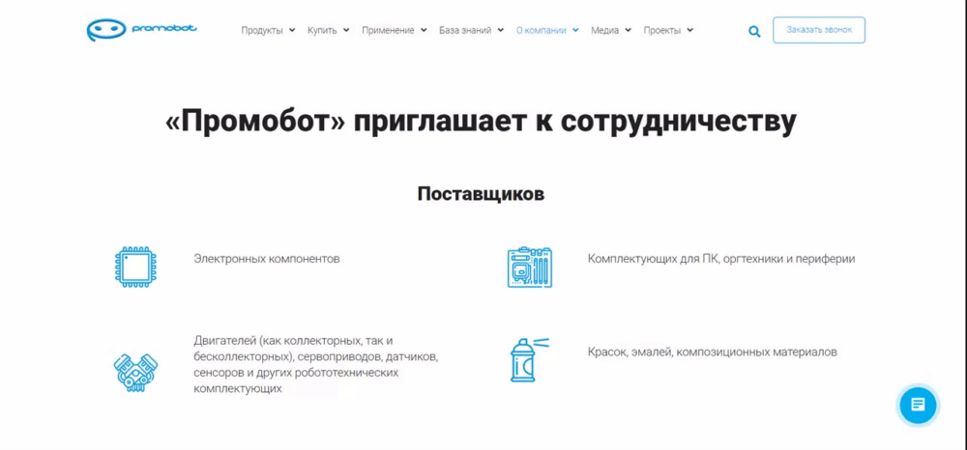The image size is (967, 450).
Task: Click the motherboard PC components icon
Action: [529, 267]
